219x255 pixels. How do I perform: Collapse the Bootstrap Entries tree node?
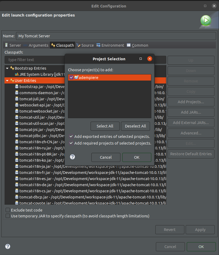[x=7, y=68]
